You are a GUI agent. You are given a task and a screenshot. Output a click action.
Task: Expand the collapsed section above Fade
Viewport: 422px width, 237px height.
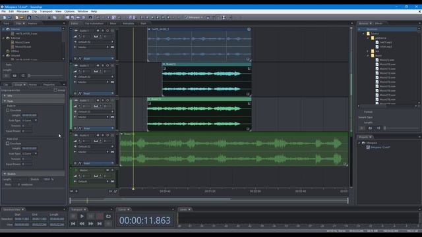(5, 95)
